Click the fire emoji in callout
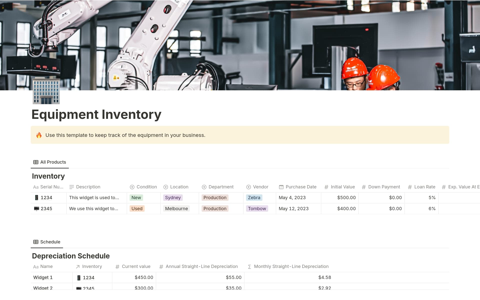 (x=39, y=135)
